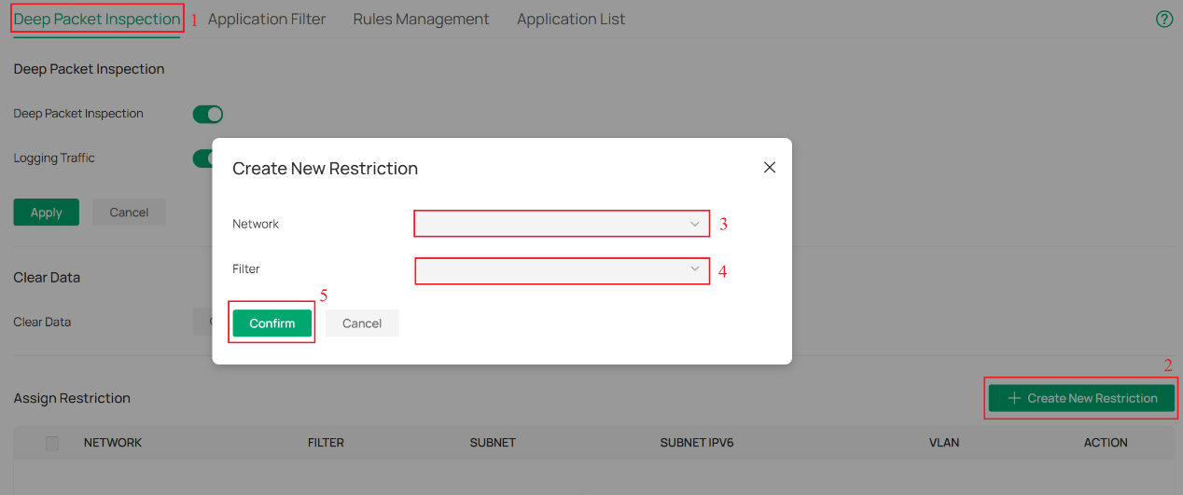
Task: Click the FILTER column header
Action: click(x=326, y=443)
